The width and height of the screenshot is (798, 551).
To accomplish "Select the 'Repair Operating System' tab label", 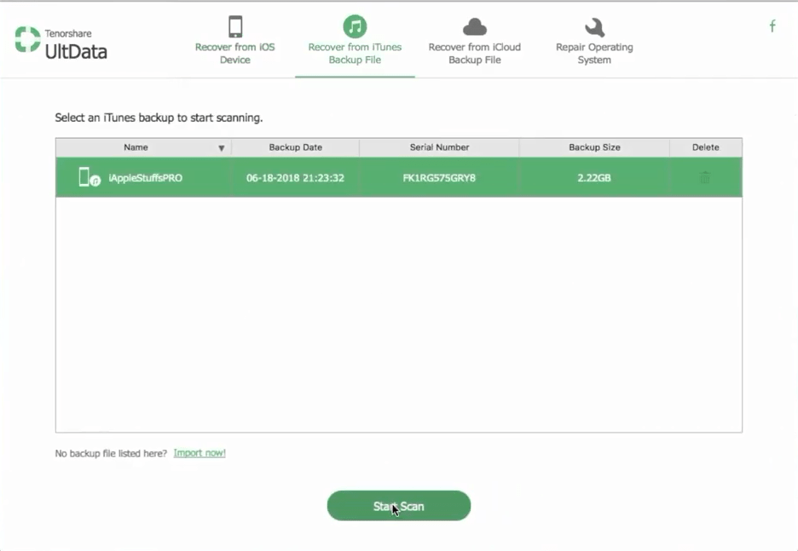I will (594, 54).
